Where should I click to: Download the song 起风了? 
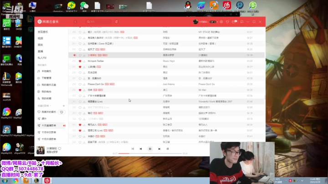pyautogui.click(x=84, y=49)
